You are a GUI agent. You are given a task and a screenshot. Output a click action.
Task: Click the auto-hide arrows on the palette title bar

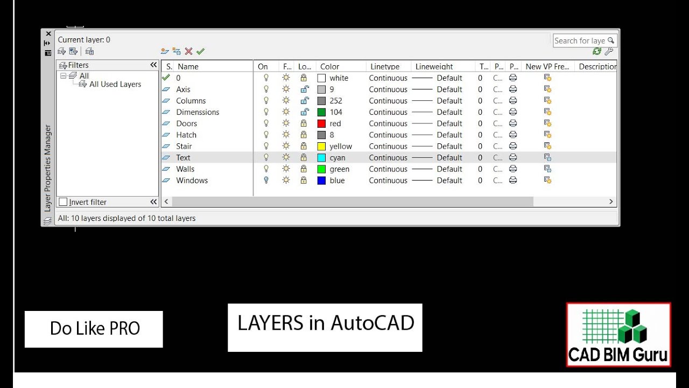[x=47, y=43]
